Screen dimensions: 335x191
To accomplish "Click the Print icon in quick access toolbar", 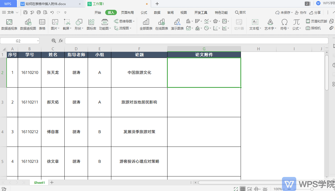I will click(39, 12).
